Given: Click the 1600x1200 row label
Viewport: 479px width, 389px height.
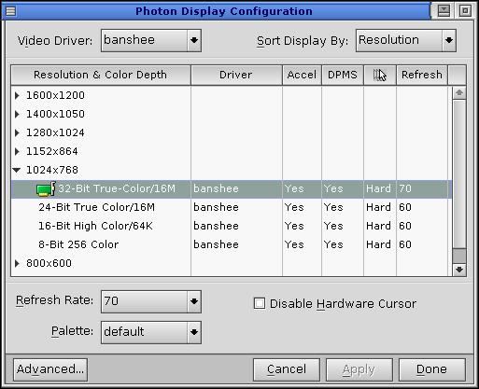Looking at the screenshot, I should click(x=55, y=95).
